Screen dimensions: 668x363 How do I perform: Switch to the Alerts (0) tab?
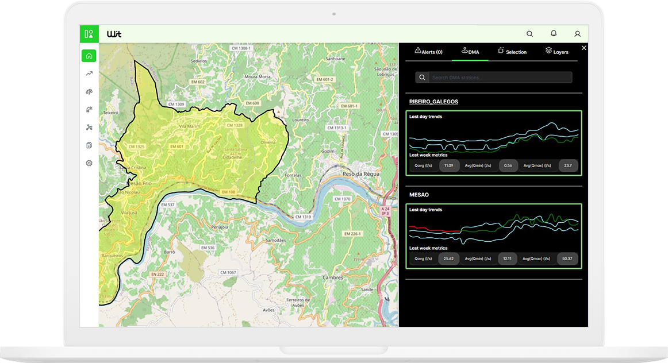tap(429, 52)
